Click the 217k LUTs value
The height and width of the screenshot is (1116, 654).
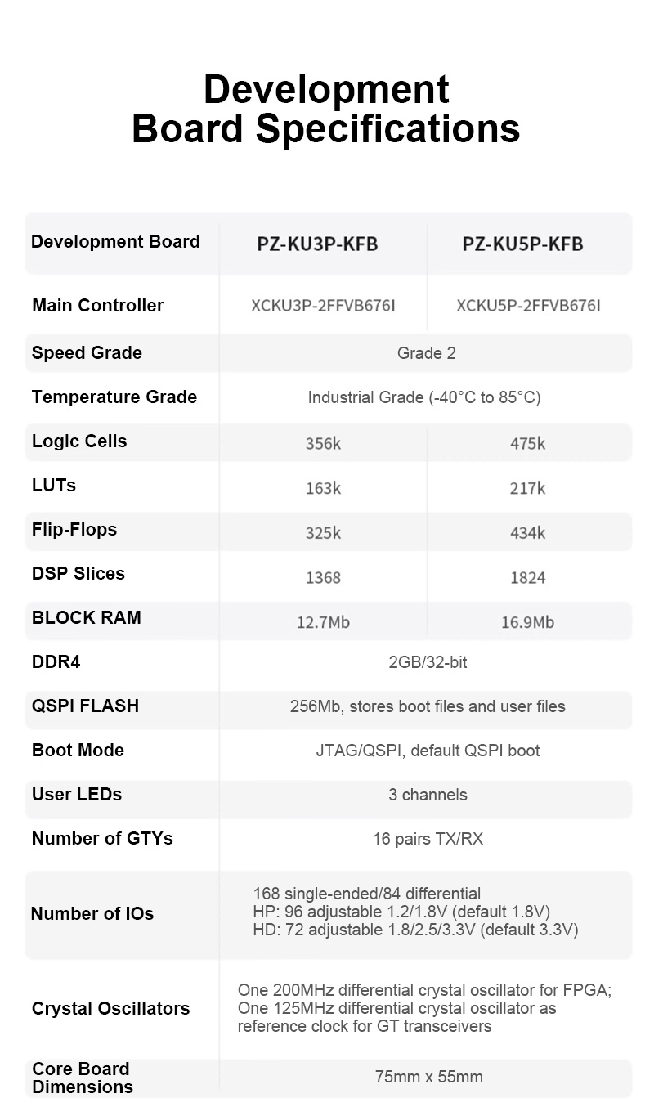tap(527, 488)
